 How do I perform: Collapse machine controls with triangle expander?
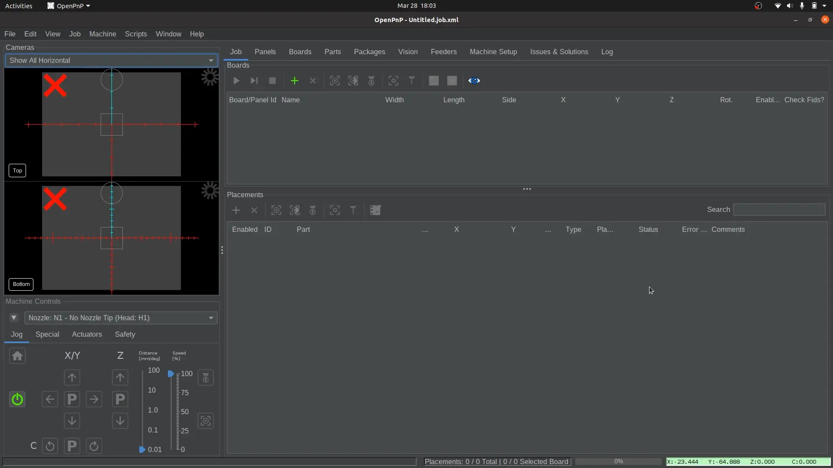coord(14,318)
